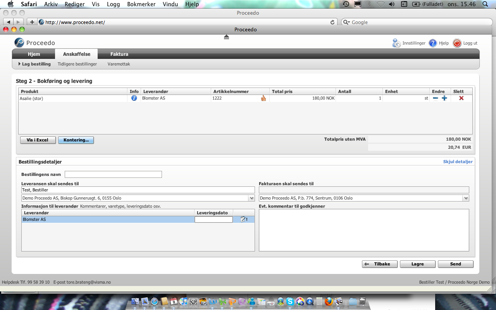The image size is (496, 310).
Task: Open Varemottak submenu
Action: 119,64
